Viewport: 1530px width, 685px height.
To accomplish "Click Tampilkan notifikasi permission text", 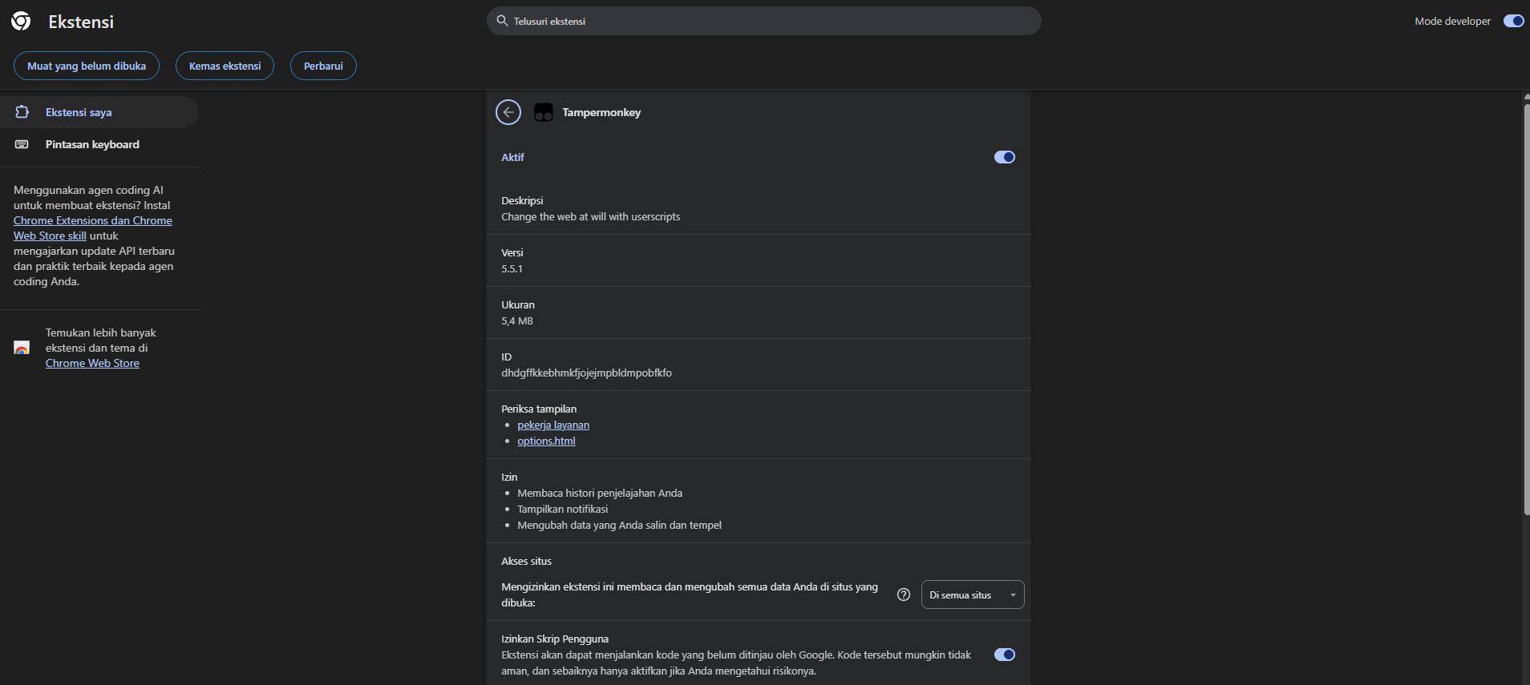I will [563, 510].
